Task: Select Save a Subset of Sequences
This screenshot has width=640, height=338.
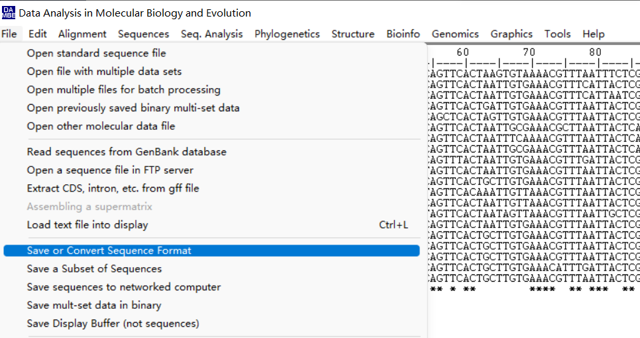Action: [x=94, y=268]
